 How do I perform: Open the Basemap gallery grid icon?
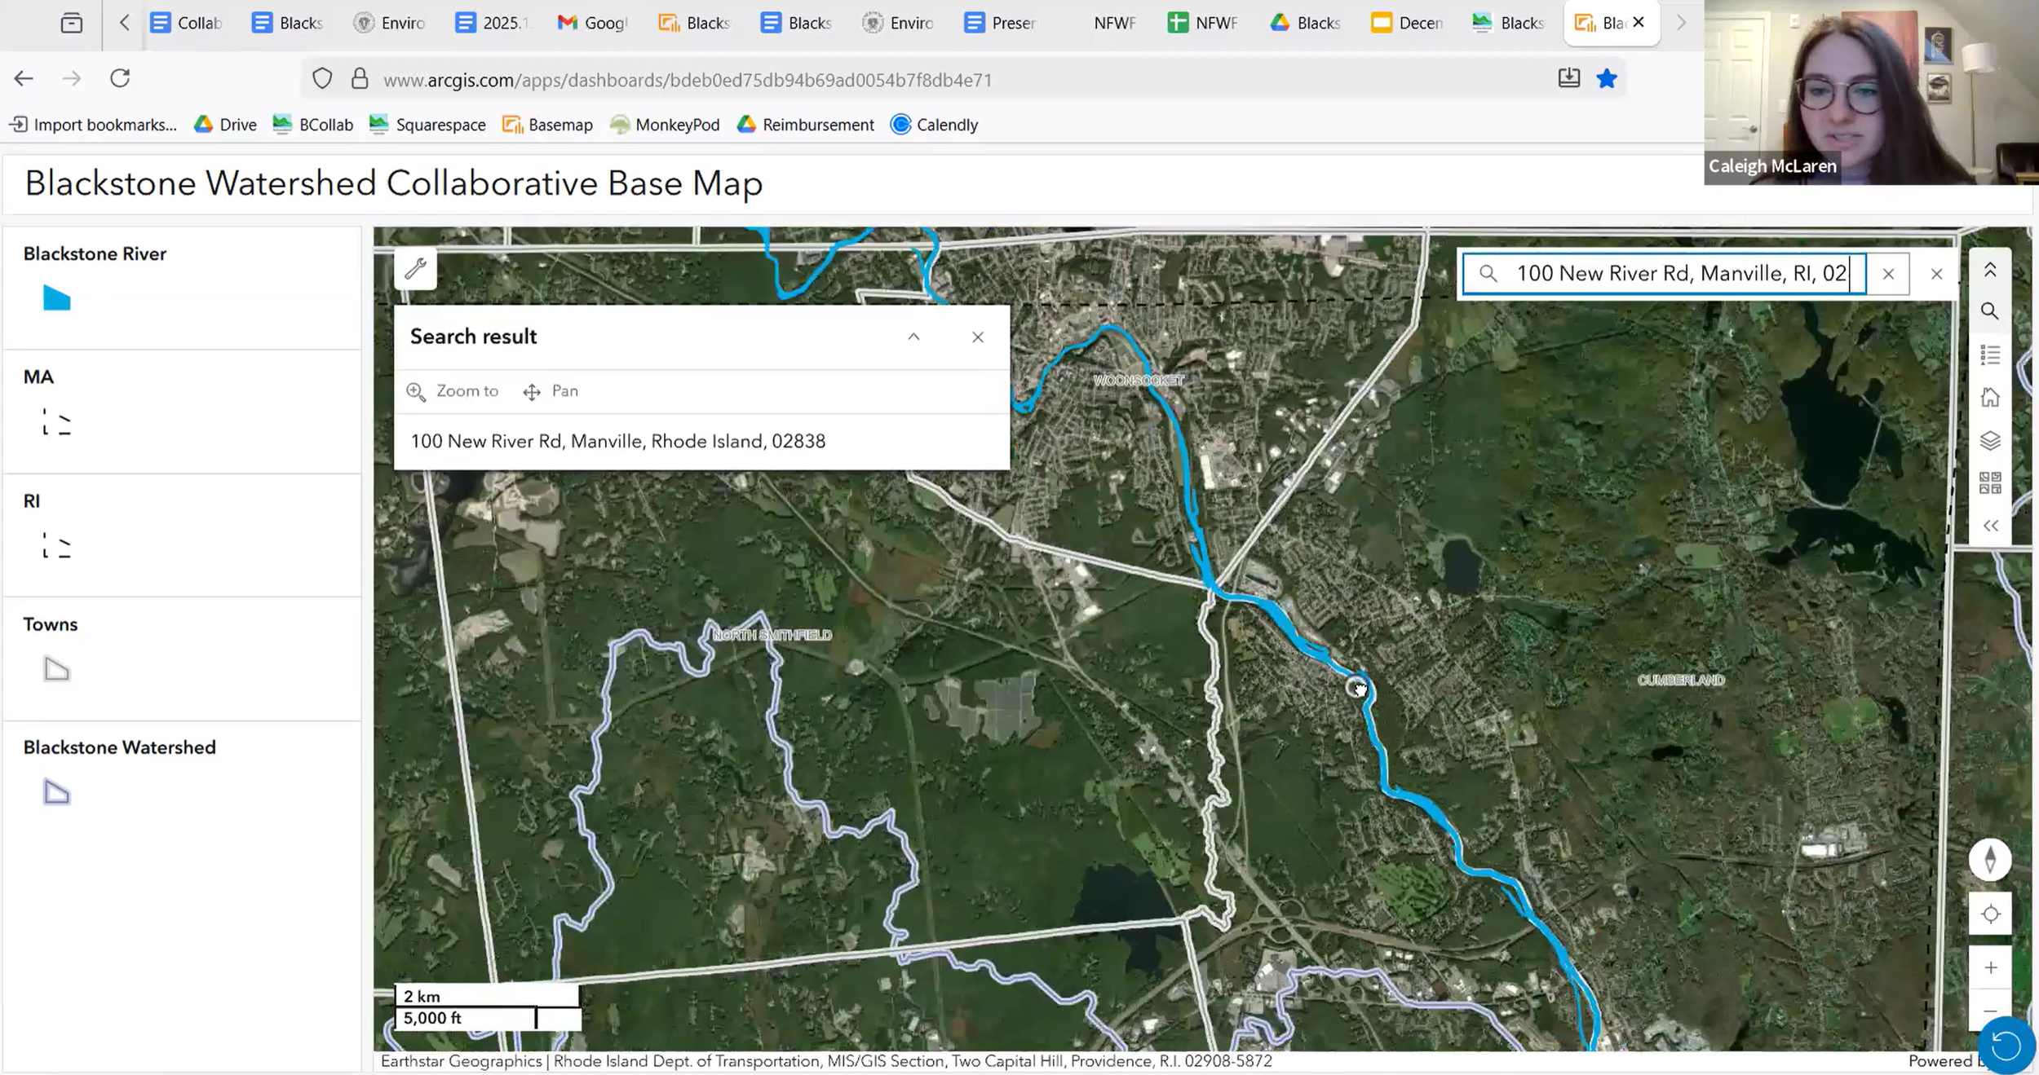pyautogui.click(x=1990, y=483)
